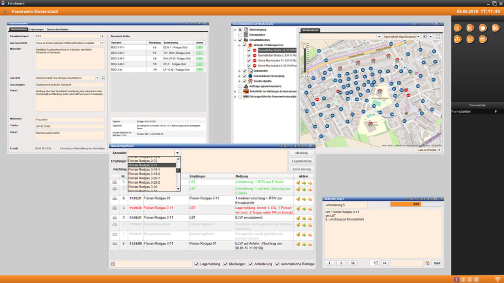
Task: Click the Wi-Fi status icon in bottom bar
Action: (498, 280)
